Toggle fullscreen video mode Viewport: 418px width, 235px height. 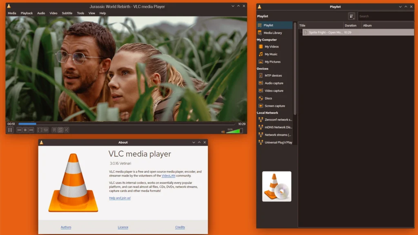click(x=40, y=130)
